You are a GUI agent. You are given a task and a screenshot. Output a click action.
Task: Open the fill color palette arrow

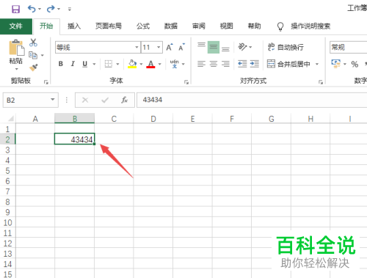(x=141, y=65)
